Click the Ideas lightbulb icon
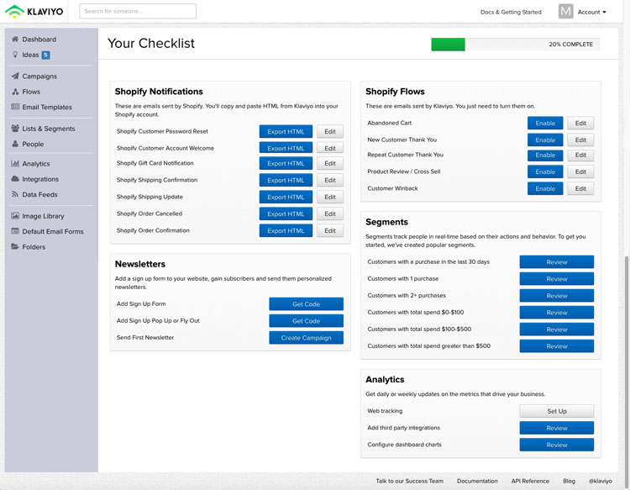The width and height of the screenshot is (630, 490). click(x=15, y=55)
